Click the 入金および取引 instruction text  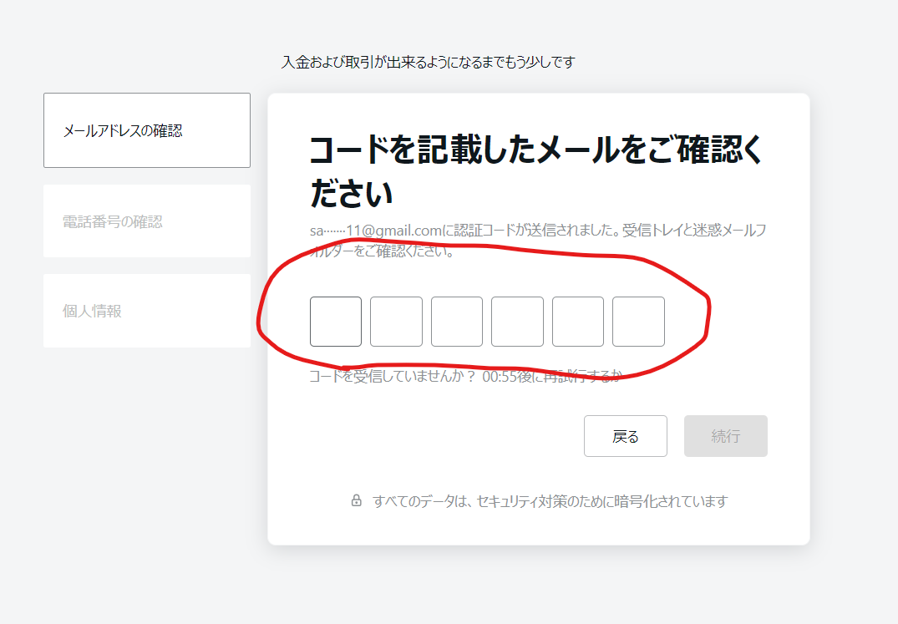(x=430, y=61)
